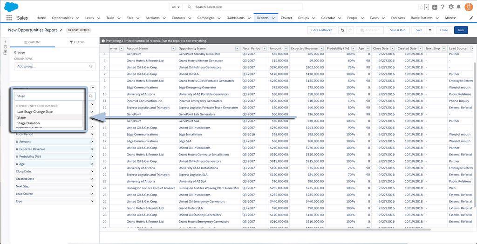This screenshot has width=477, height=244.
Task: Edit report name with pencil icon
Action: pos(61,30)
